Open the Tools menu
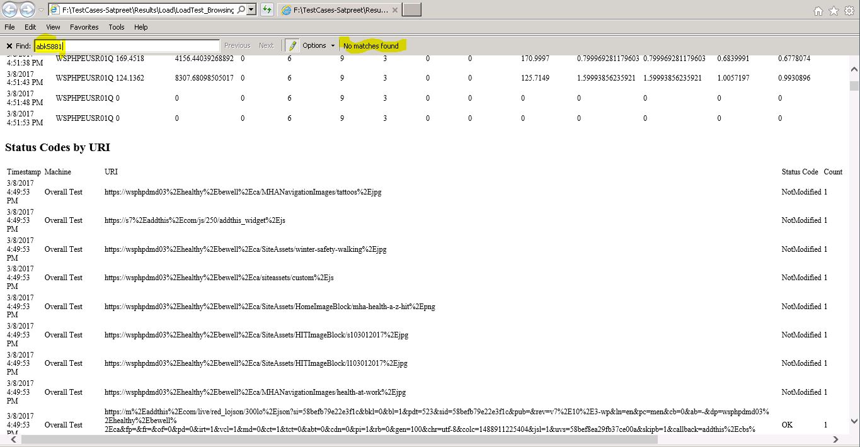 pos(117,27)
